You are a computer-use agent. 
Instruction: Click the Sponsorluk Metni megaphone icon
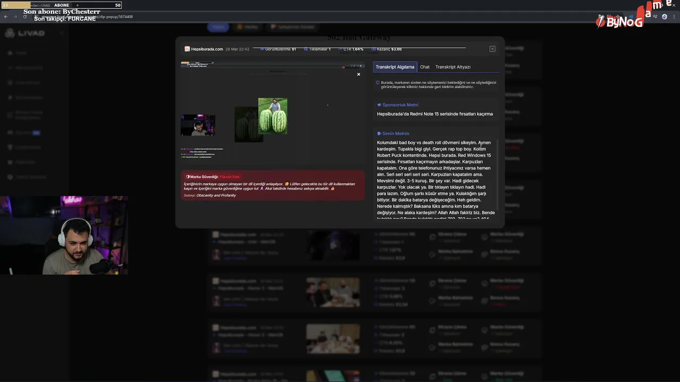379,105
